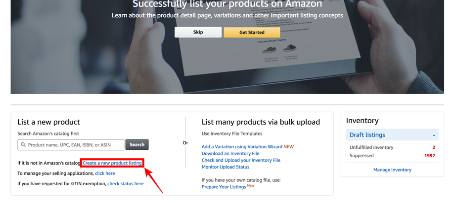This screenshot has width=455, height=203.
Task: Open the Monitor Upload Status link
Action: 226,167
